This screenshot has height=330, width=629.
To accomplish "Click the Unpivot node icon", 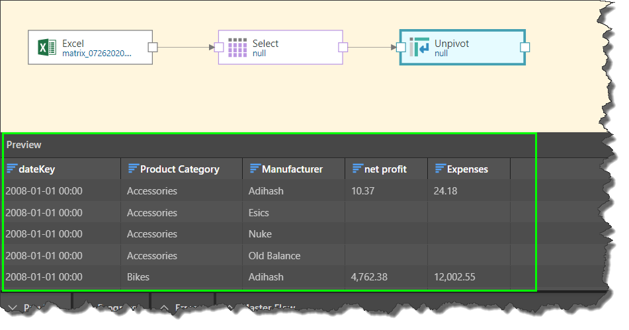I will [419, 48].
